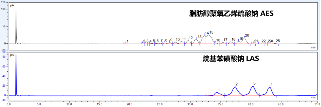This screenshot has width=321, height=107.
Task: Pick peak label 19 in AES chromatogram
Action: [x=241, y=39]
